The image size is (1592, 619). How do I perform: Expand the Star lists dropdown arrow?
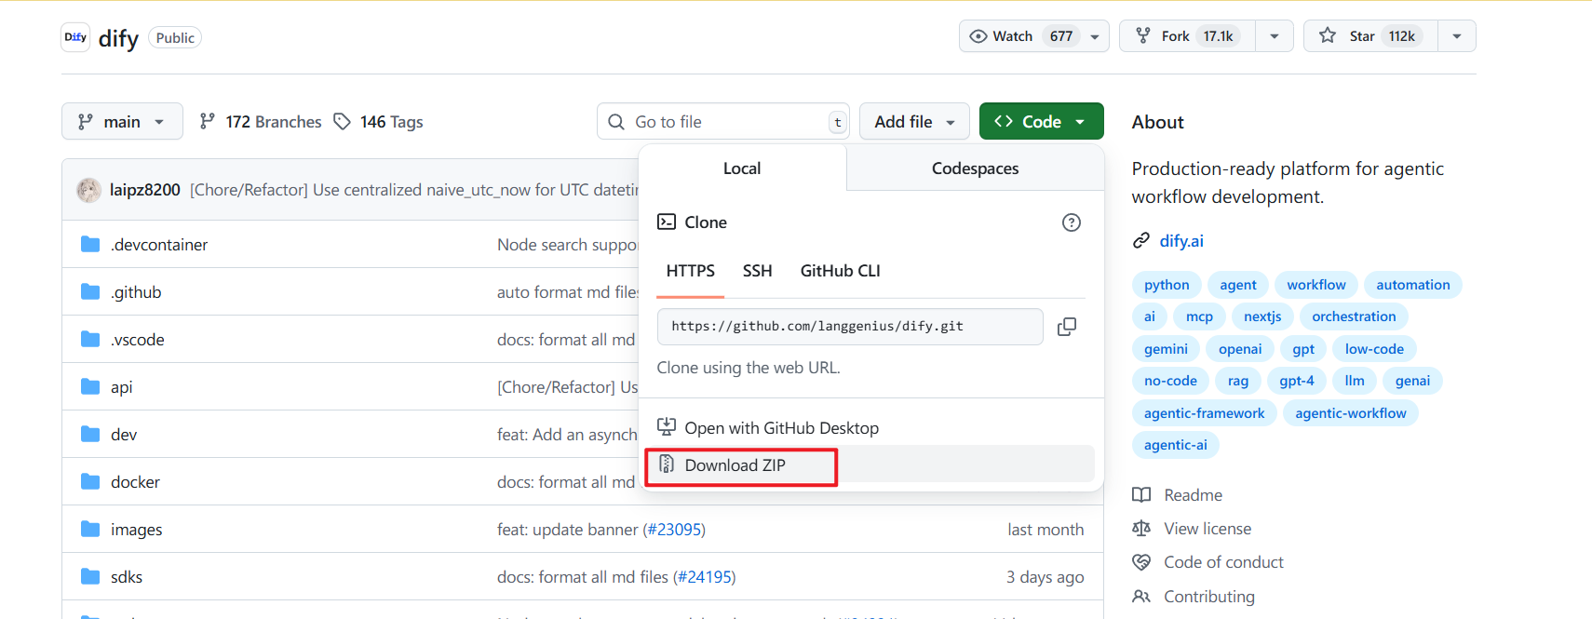click(1457, 36)
